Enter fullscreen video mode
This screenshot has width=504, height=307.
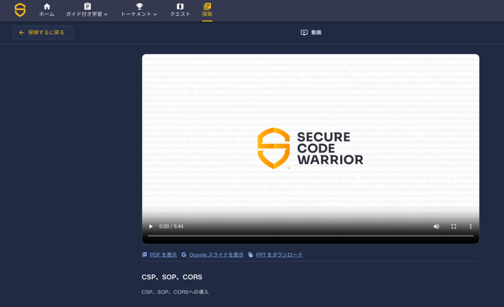[x=454, y=226]
